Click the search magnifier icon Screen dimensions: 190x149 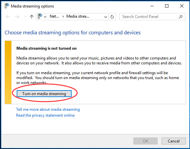[181, 17]
